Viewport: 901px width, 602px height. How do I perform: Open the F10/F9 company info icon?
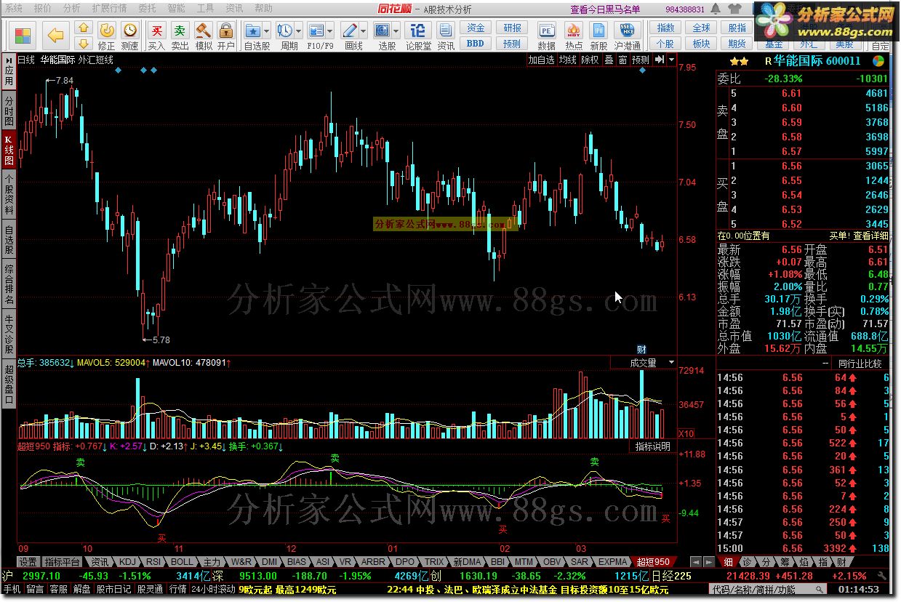[x=316, y=31]
